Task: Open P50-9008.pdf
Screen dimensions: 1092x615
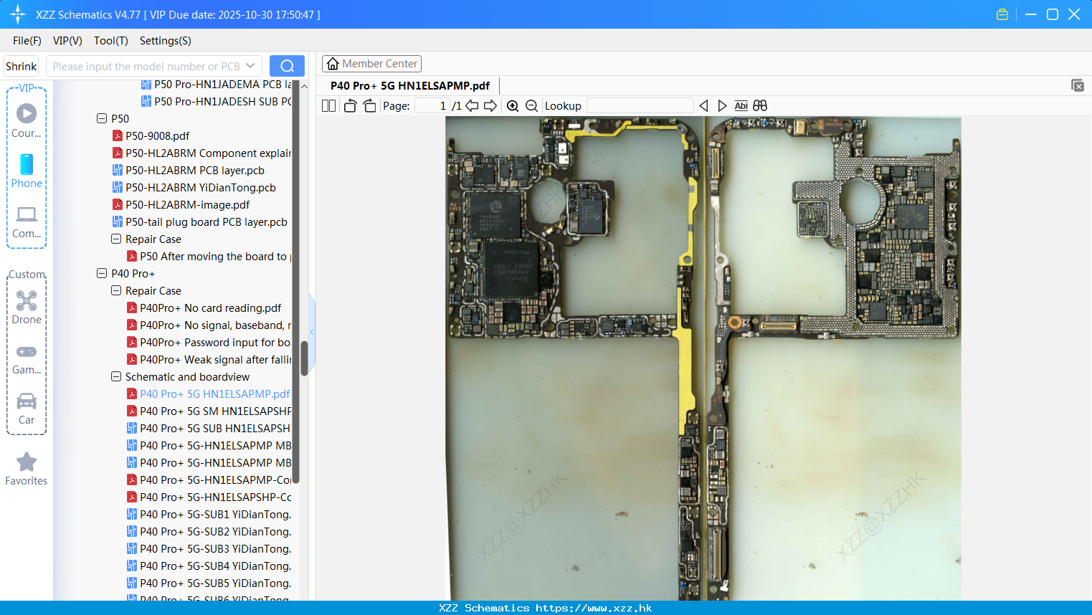Action: pos(158,135)
